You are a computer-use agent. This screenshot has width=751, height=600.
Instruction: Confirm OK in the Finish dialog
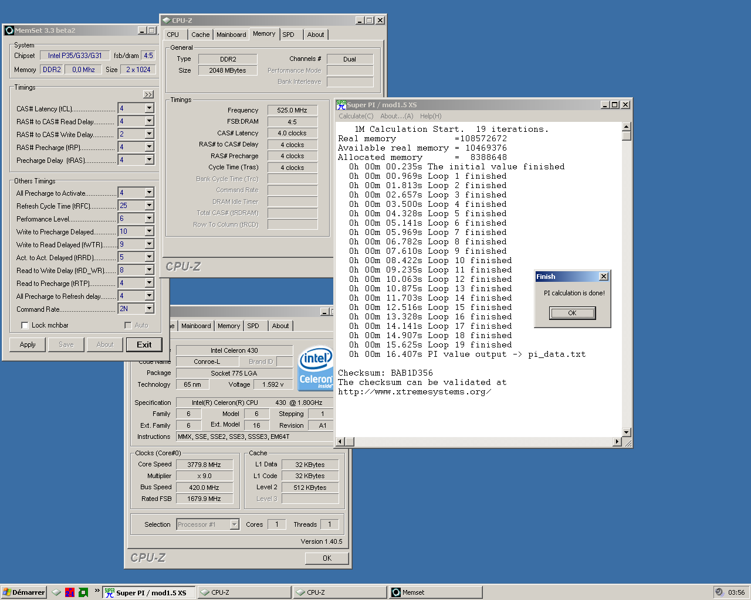[x=572, y=313]
